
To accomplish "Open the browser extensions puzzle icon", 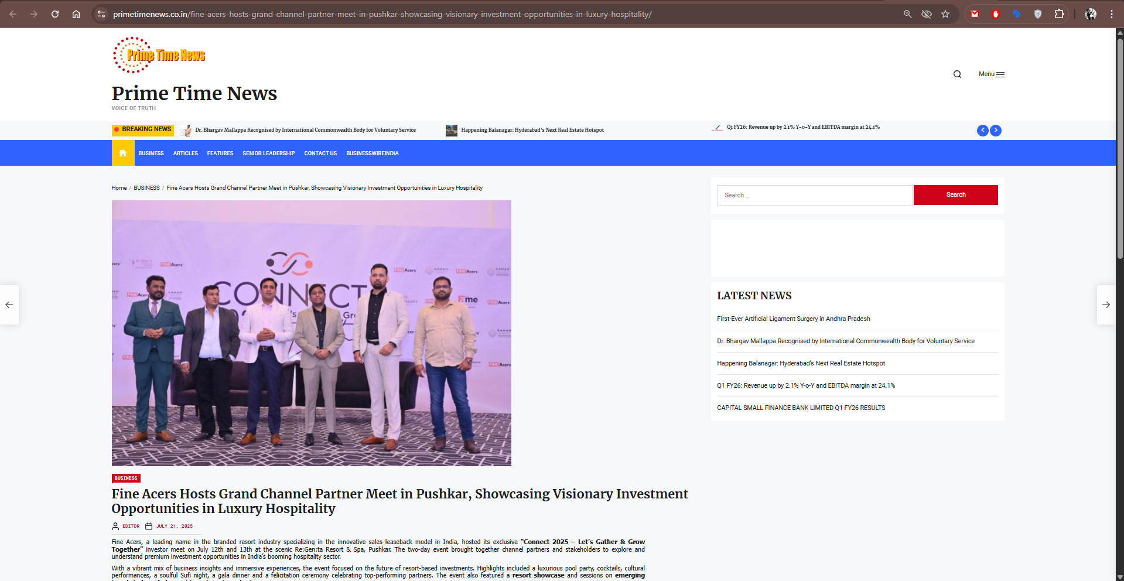I will [x=1059, y=14].
